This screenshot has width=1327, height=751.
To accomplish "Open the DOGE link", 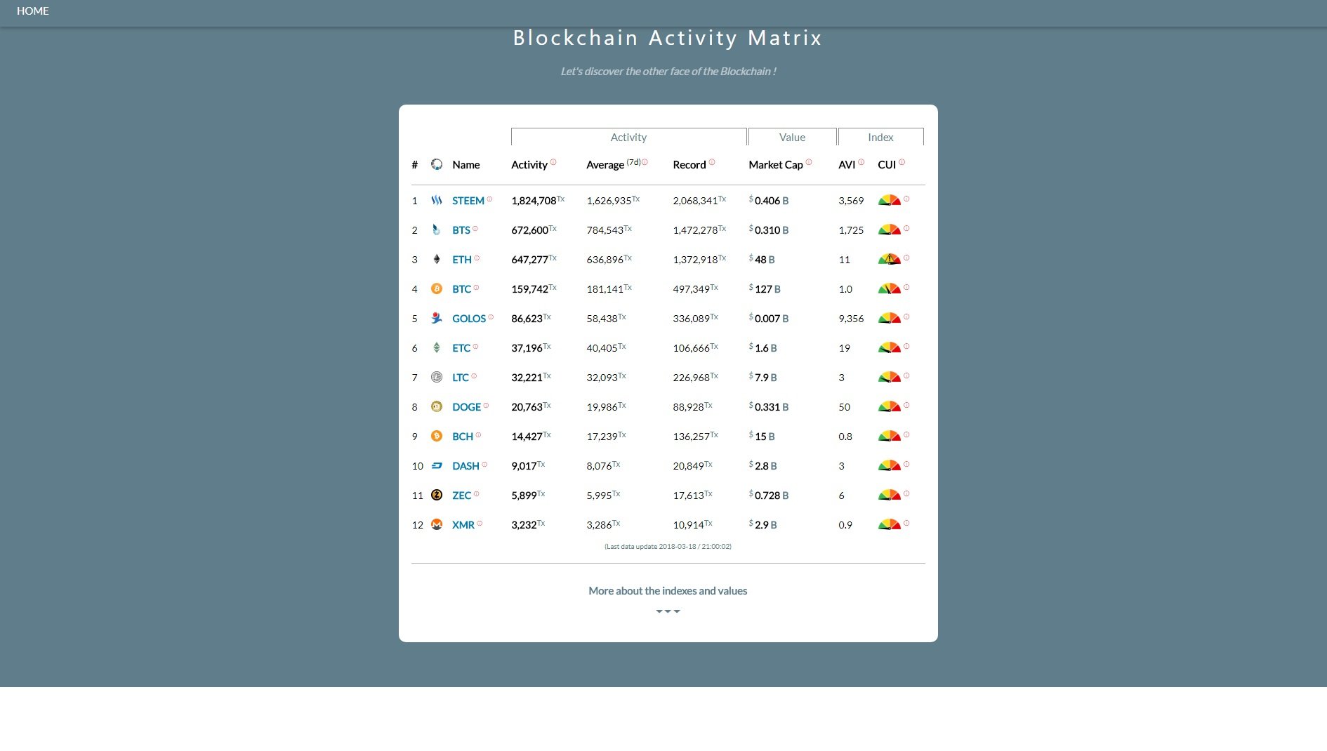I will [x=467, y=407].
